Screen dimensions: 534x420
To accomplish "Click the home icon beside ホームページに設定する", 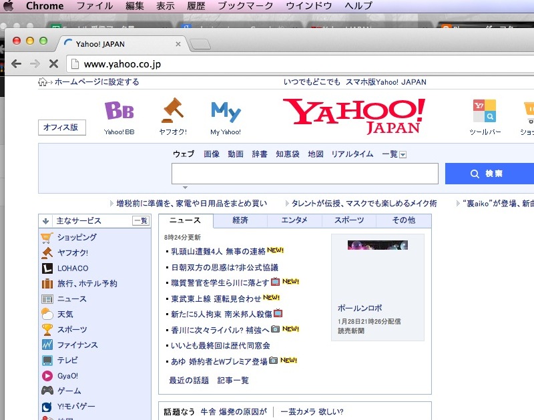I will (42, 81).
